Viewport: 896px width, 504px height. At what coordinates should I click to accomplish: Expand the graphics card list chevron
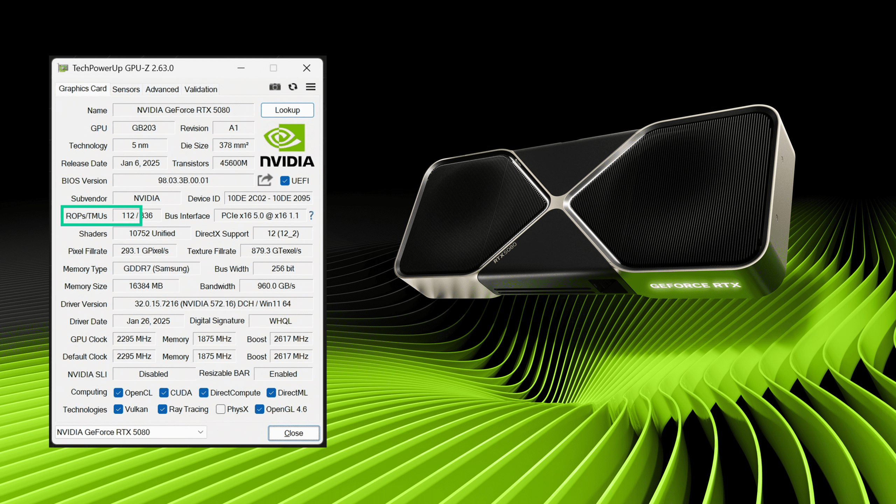click(x=200, y=432)
